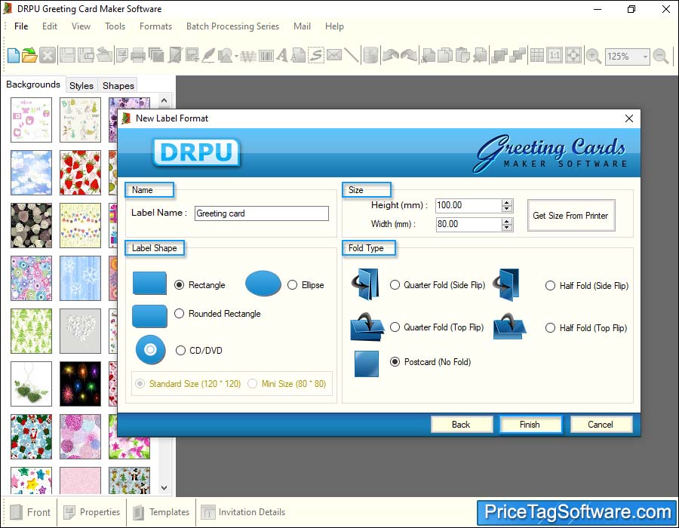Image resolution: width=679 pixels, height=528 pixels.
Task: Click the Redo arrow icon
Action: pos(409,56)
